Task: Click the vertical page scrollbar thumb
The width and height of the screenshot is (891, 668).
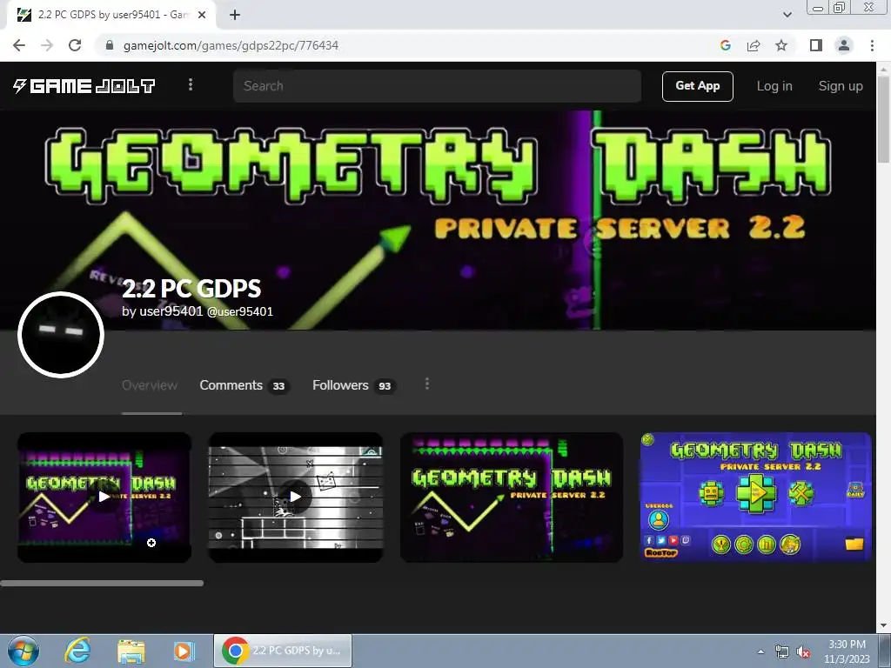Action: (x=883, y=119)
